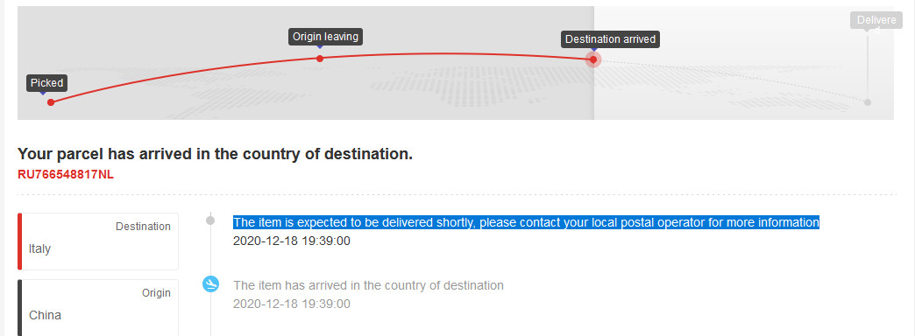Image resolution: width=915 pixels, height=336 pixels.
Task: Click the Destination arrived tooltip label
Action: (x=610, y=39)
